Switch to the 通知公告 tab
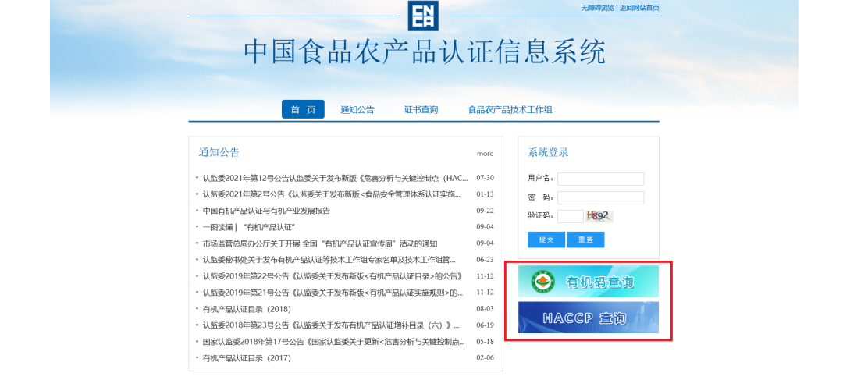Screen dimensions: 843x380 click(357, 110)
